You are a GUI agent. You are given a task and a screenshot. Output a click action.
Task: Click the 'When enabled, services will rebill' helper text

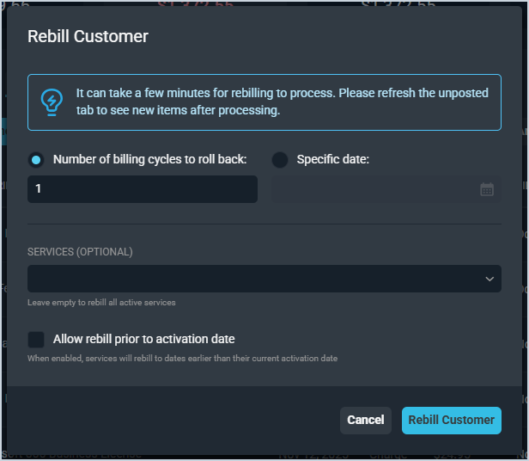pyautogui.click(x=182, y=358)
